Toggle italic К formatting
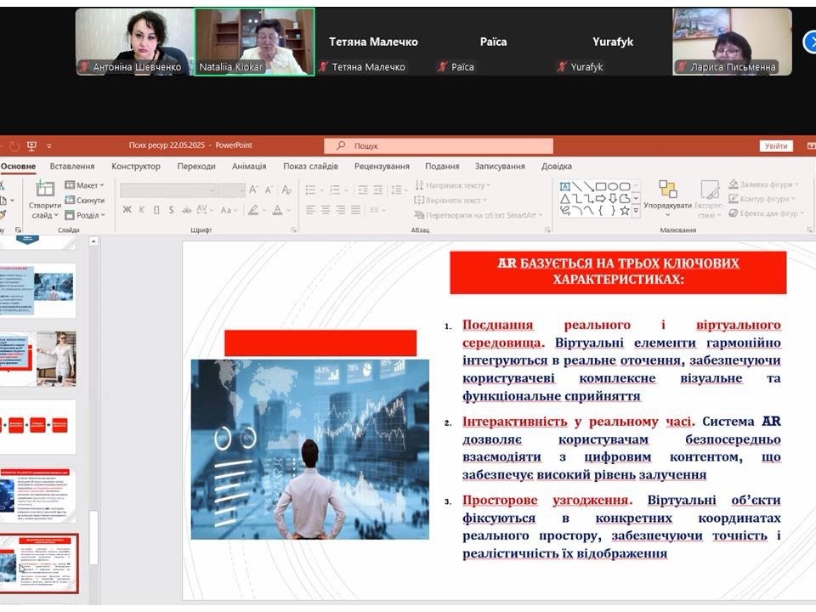816x612 pixels. click(x=142, y=210)
